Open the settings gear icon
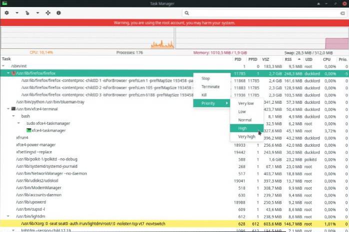 (6, 13)
